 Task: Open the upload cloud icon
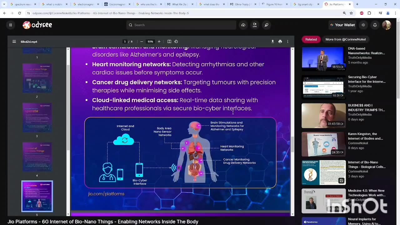(243, 25)
